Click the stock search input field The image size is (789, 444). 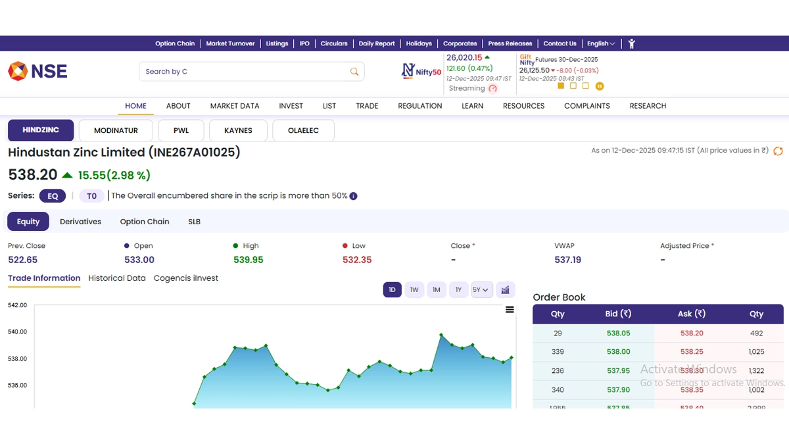(x=243, y=72)
